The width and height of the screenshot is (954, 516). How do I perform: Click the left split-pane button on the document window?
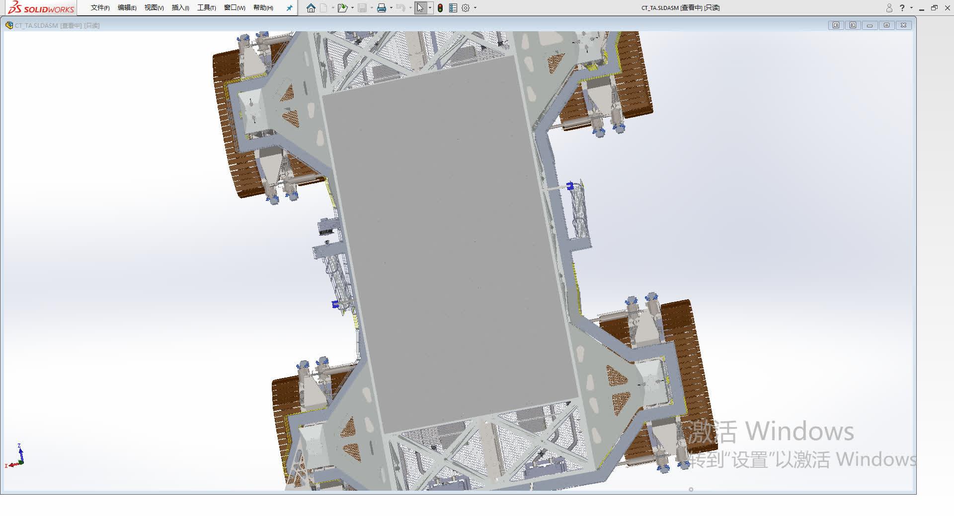click(x=836, y=25)
